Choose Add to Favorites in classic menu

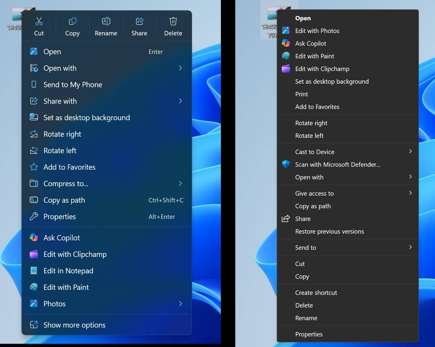pyautogui.click(x=348, y=107)
